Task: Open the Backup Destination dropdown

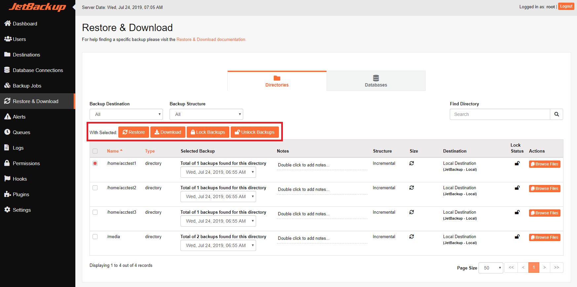Action: pos(126,114)
